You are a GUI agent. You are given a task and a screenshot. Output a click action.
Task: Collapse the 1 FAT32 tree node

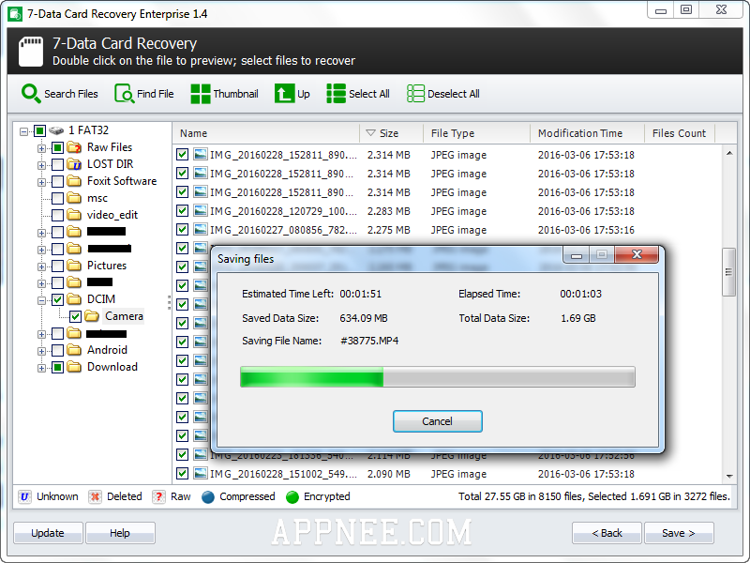point(24,131)
